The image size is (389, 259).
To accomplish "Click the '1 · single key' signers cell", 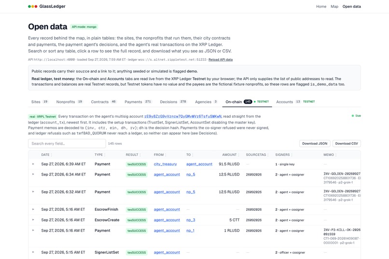I will (285, 164).
